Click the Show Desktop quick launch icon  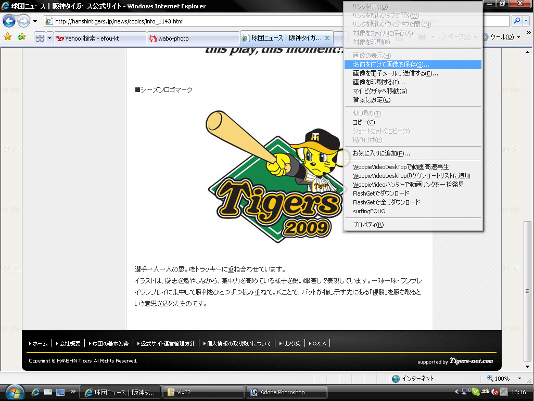[x=60, y=392]
